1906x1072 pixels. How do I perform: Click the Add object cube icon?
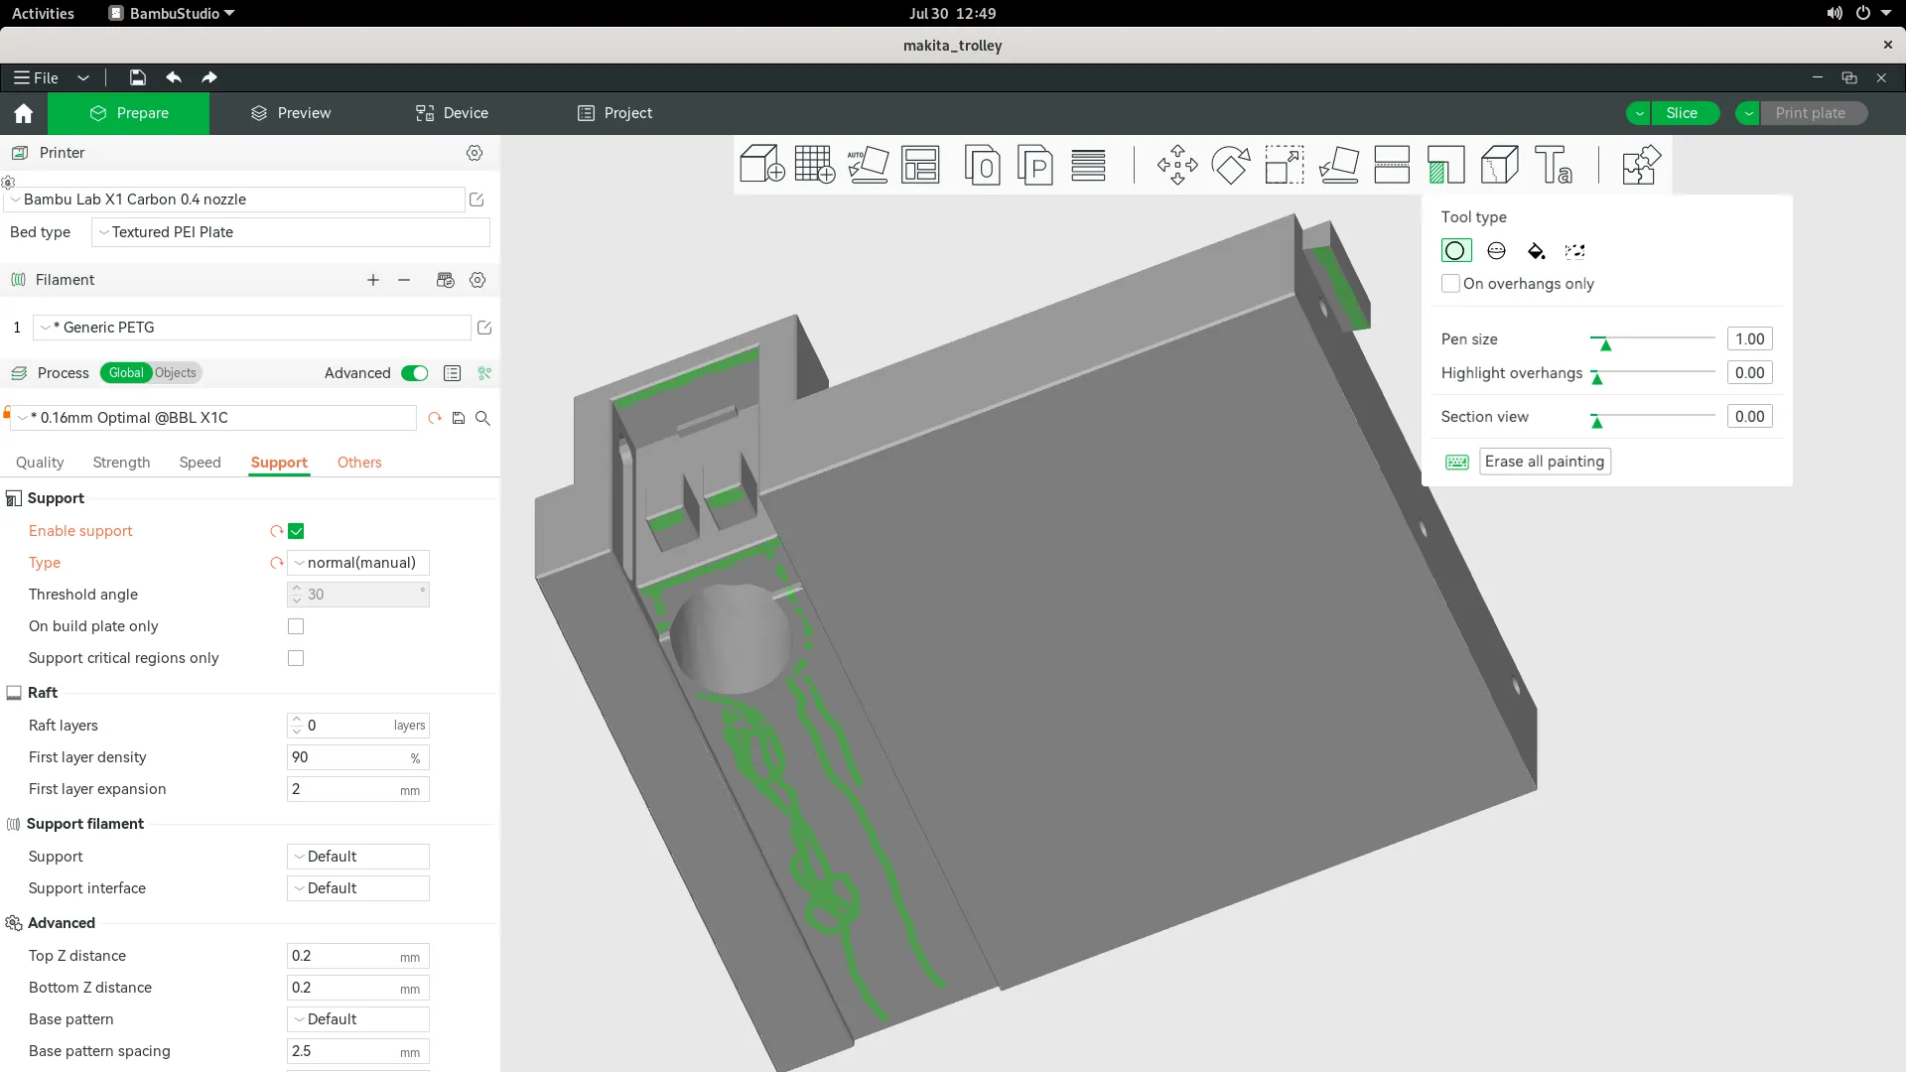pyautogui.click(x=761, y=165)
